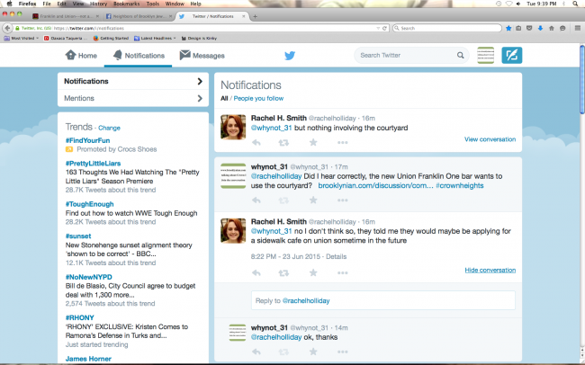Open the #crownheights hashtag
The height and width of the screenshot is (365, 585).
click(460, 186)
